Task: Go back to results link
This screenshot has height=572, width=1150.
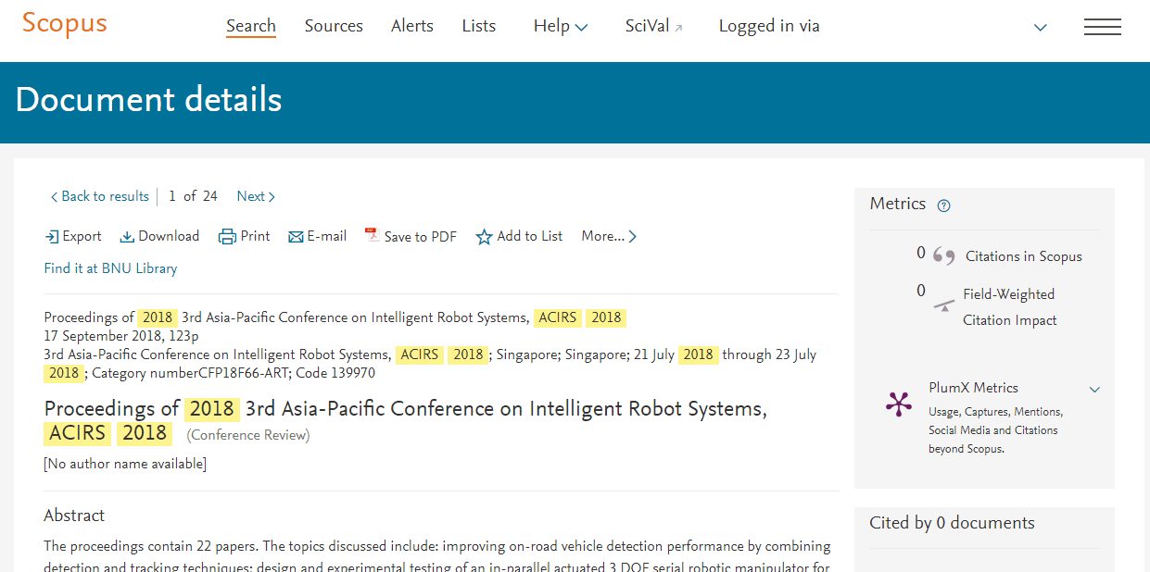Action: tap(100, 196)
